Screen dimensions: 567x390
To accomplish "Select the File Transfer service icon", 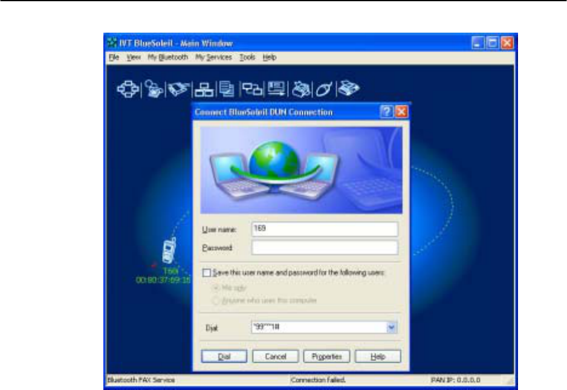I will [227, 89].
